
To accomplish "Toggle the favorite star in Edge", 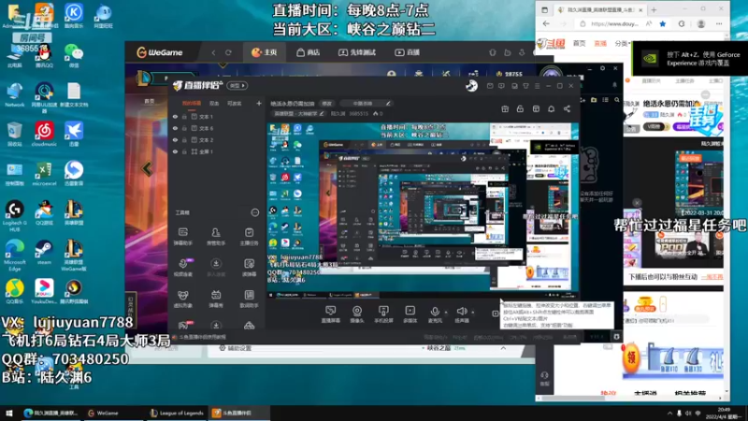I will [x=663, y=24].
